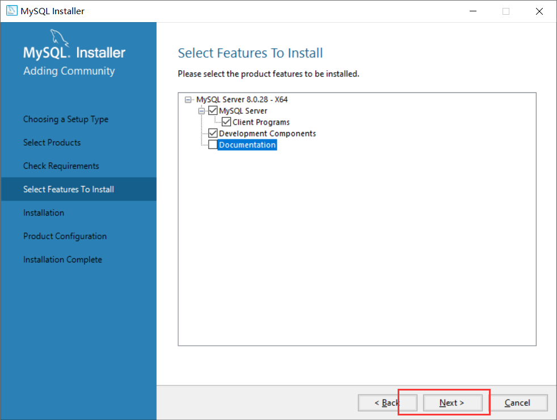Screen dimensions: 557x420
Task: Click the MySQL dolphin logo in sidebar
Action: (60, 37)
